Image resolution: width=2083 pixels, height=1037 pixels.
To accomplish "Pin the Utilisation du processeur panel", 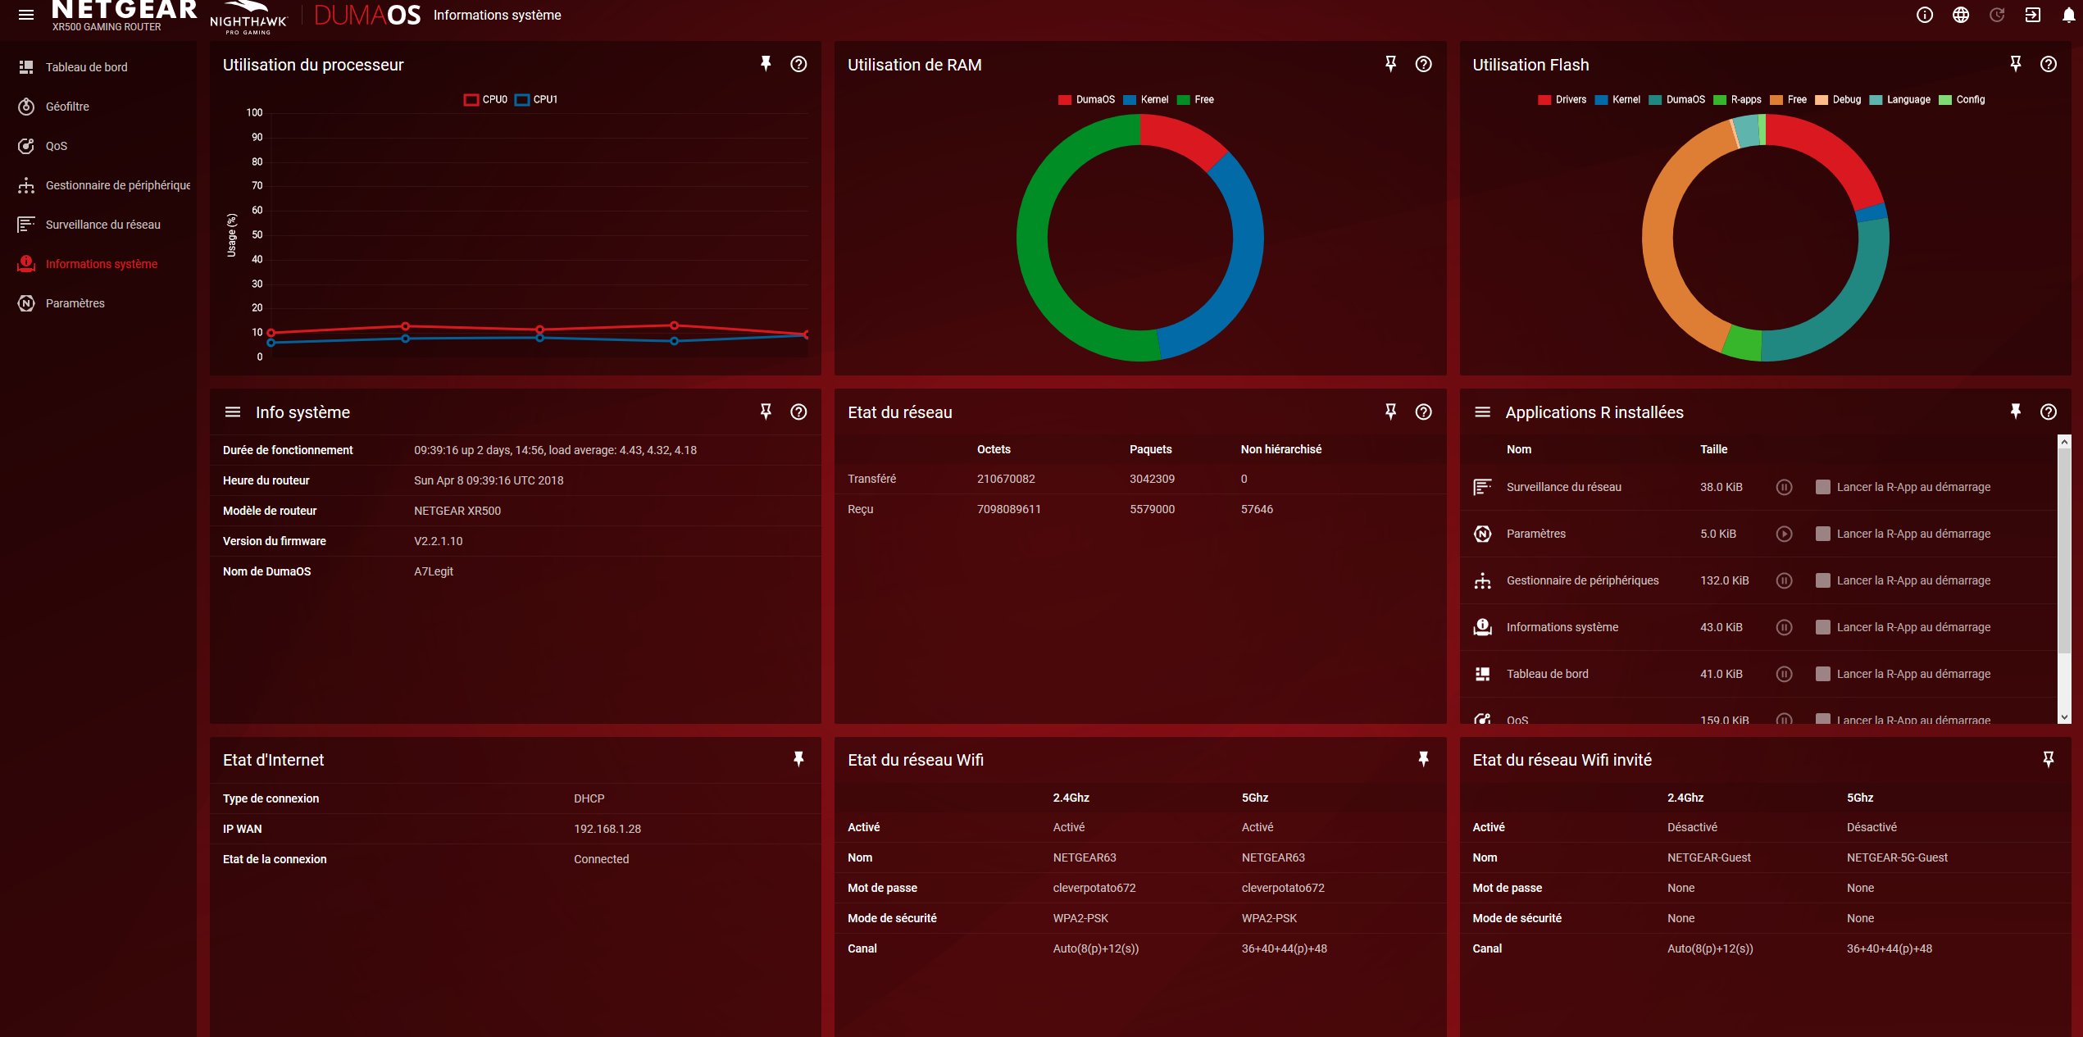I will click(766, 64).
